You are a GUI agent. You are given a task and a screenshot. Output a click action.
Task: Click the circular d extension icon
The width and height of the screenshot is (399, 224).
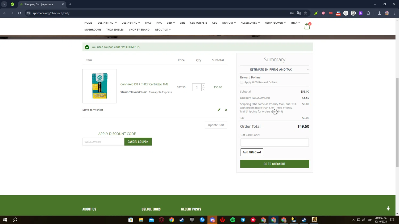[x=353, y=13]
